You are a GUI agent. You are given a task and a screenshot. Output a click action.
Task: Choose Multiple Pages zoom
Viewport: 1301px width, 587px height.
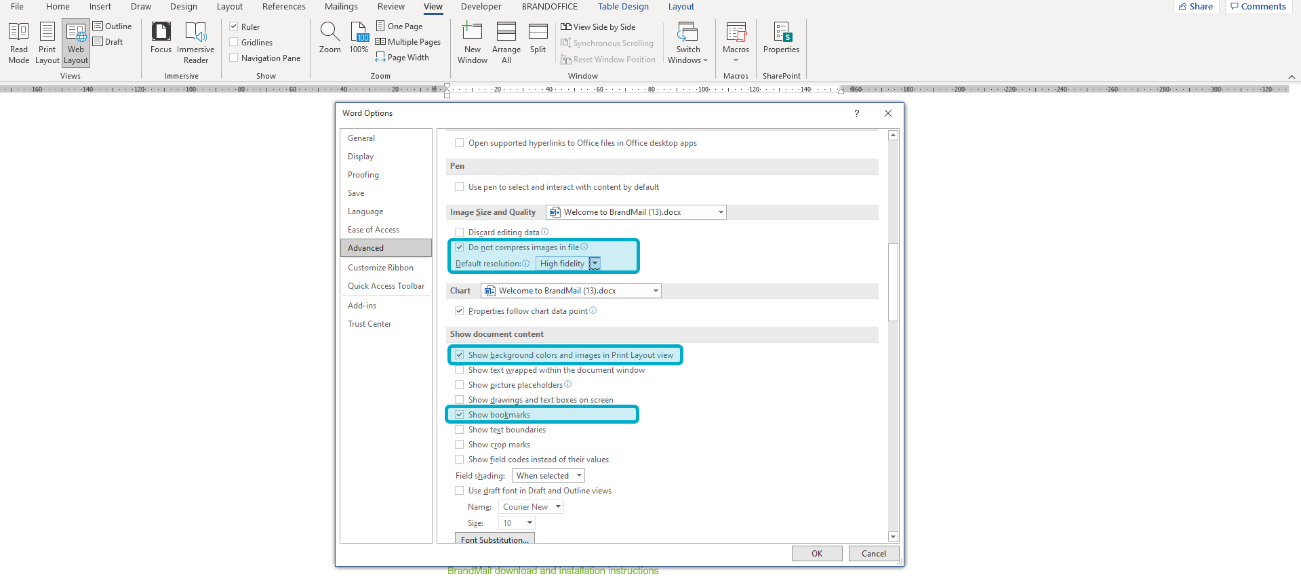click(x=408, y=42)
